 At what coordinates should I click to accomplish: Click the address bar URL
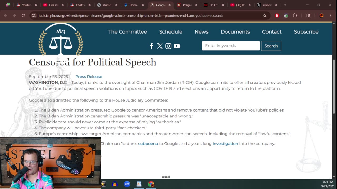tap(131, 15)
